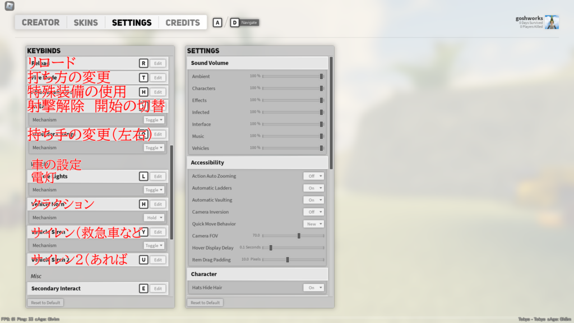Open the CREDITS tab
574x323 pixels.
[x=183, y=22]
